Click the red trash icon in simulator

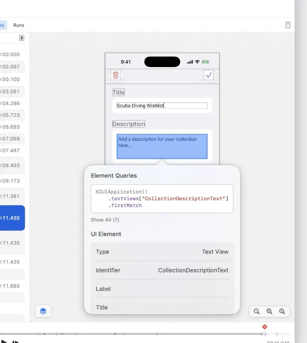(x=115, y=75)
